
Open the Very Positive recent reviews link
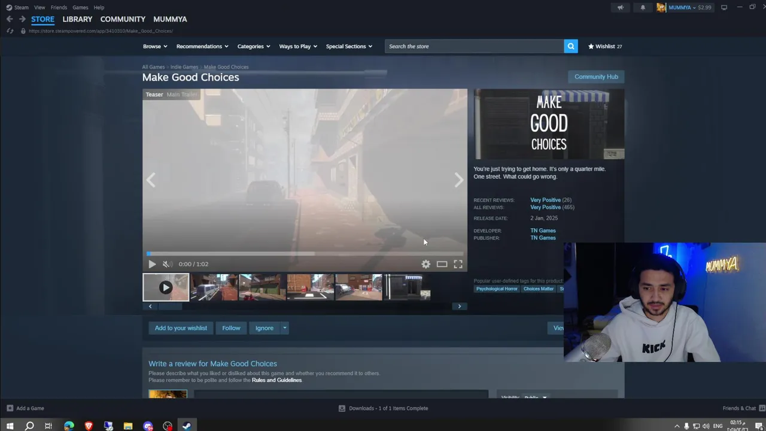coord(545,200)
